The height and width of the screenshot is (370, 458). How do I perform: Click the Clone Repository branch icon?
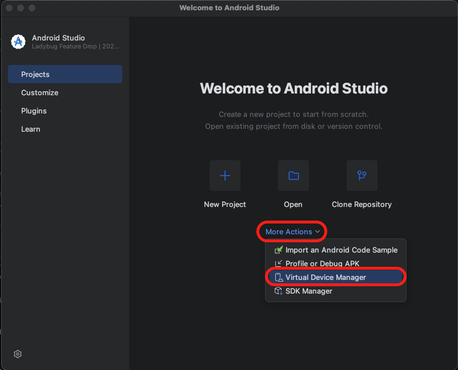point(362,176)
